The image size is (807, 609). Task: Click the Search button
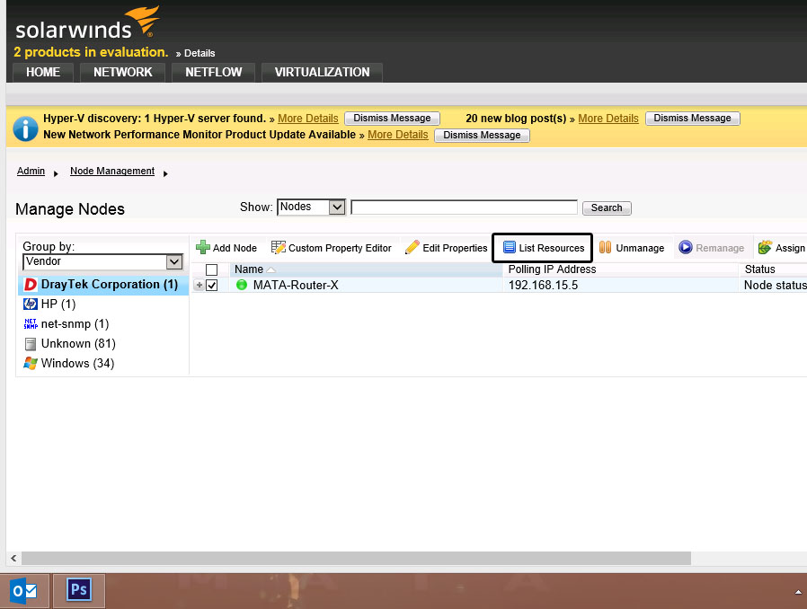pyautogui.click(x=607, y=207)
